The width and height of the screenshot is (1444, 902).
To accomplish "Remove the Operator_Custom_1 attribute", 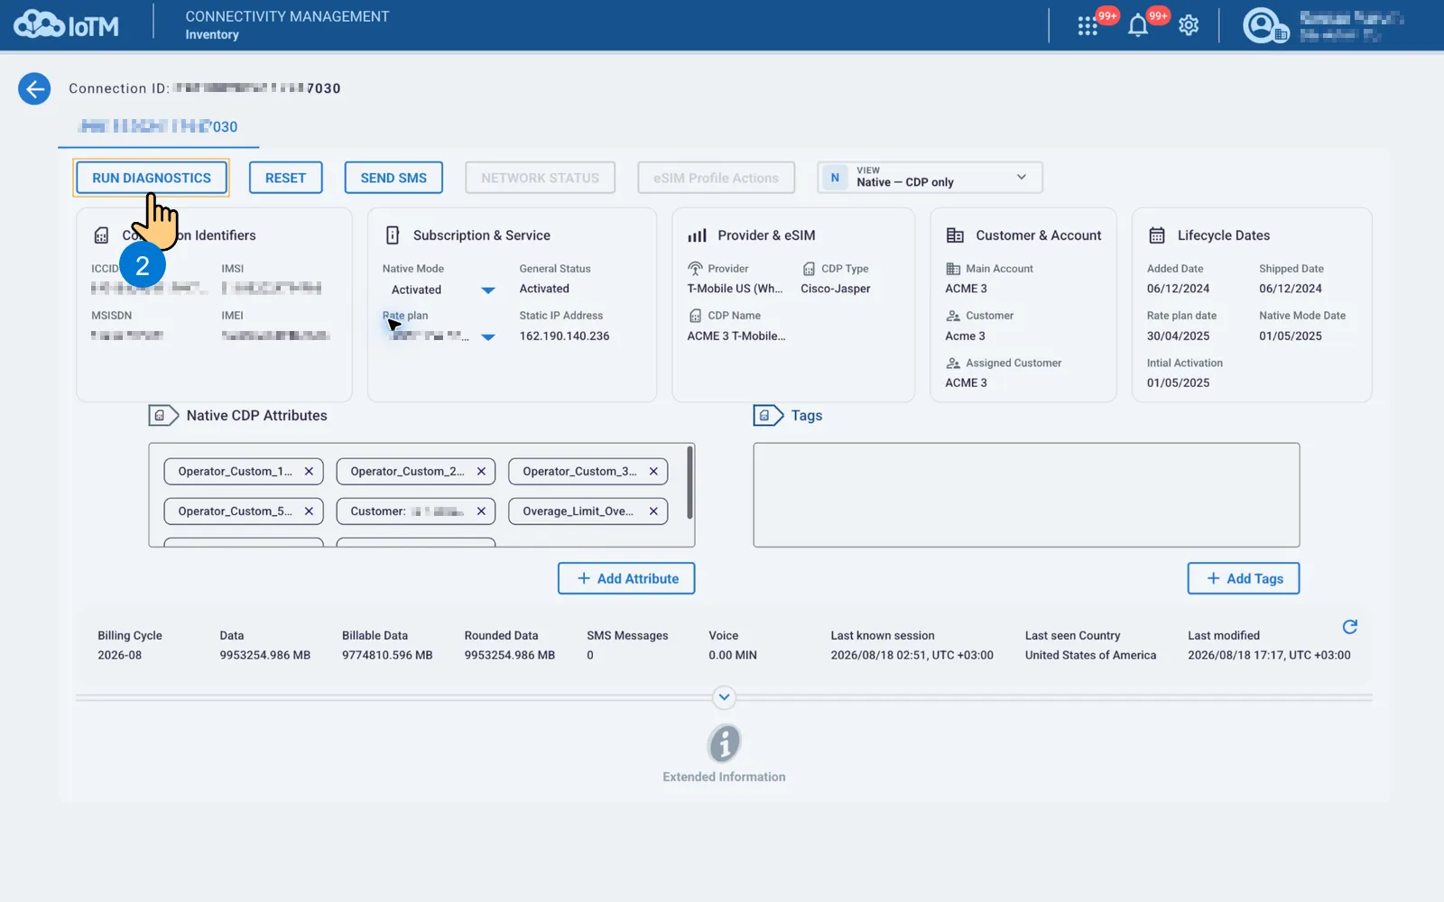I will [x=309, y=472].
